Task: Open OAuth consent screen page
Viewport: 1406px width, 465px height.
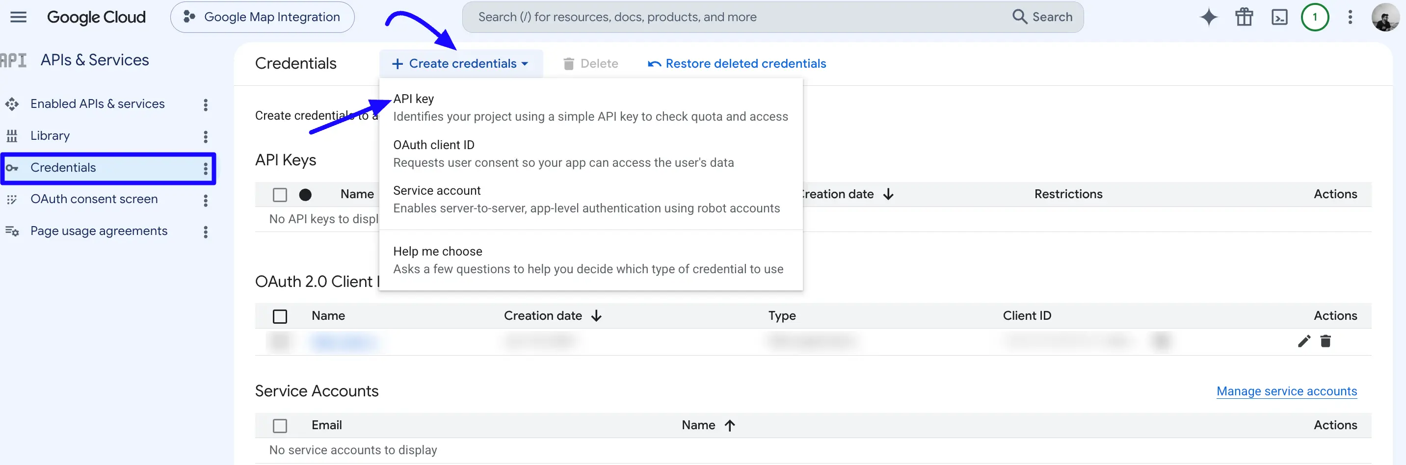Action: (x=94, y=199)
